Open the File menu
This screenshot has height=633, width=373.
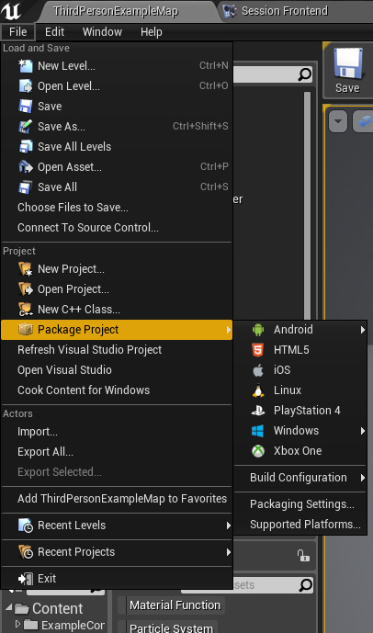coord(17,32)
